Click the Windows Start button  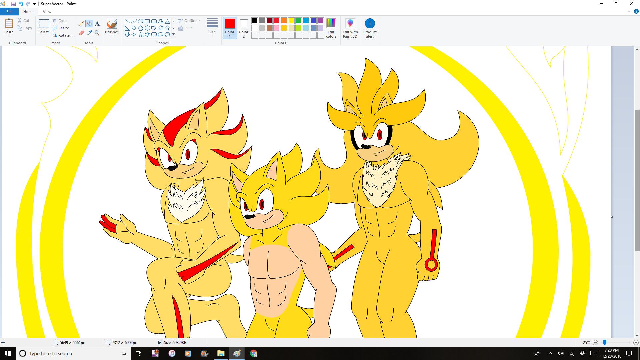(x=8, y=353)
